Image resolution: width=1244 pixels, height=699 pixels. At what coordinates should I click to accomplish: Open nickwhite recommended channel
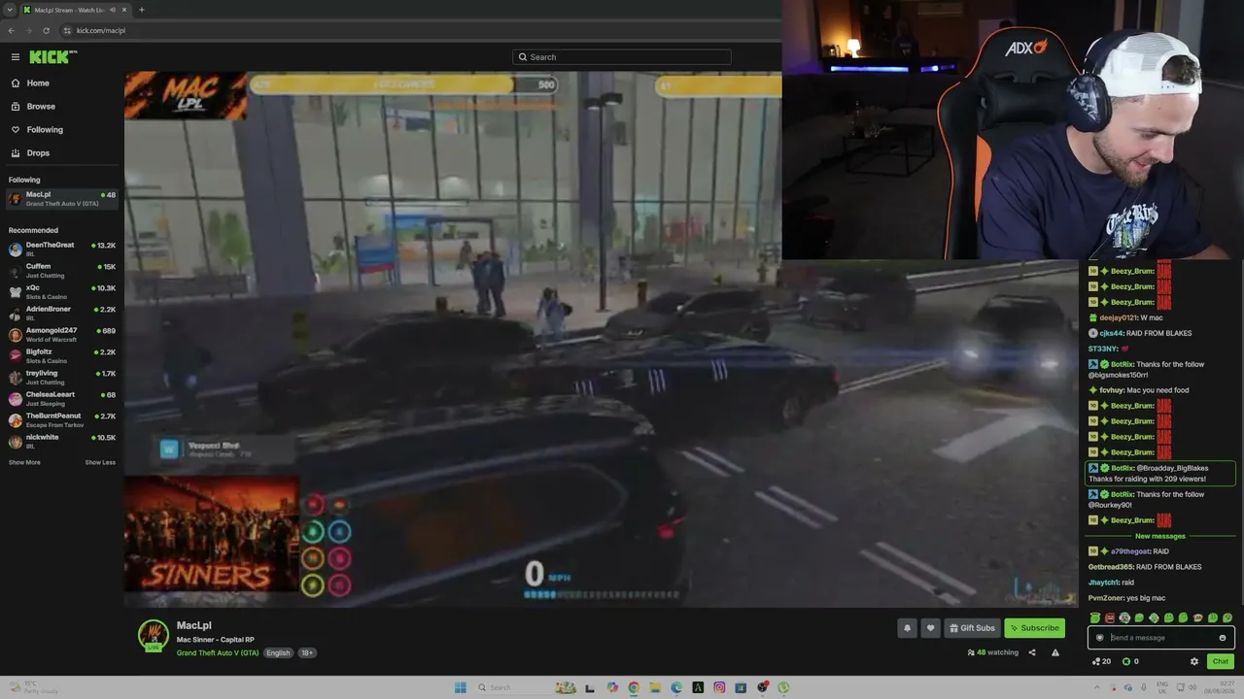[x=62, y=442]
